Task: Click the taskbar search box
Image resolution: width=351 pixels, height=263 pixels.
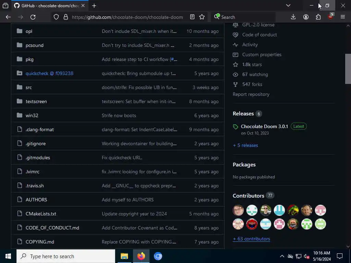Action: pyautogui.click(x=66, y=256)
